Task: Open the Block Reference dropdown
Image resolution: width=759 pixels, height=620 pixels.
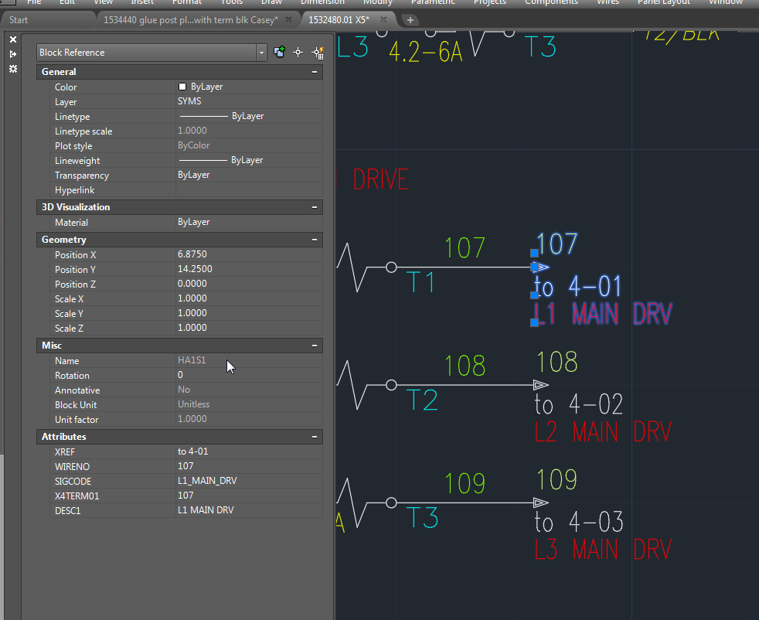Action: [x=261, y=52]
